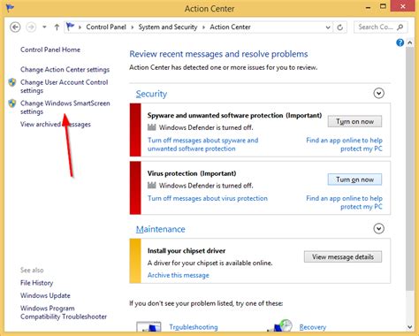Click the Recovery icon with clock
419x336 pixels.
(x=280, y=326)
